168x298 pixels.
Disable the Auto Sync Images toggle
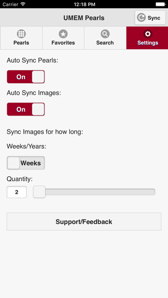[x=26, y=109]
